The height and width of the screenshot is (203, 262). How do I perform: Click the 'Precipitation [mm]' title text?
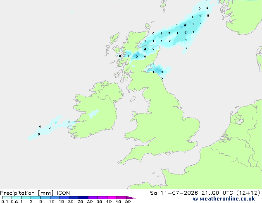tap(27, 193)
